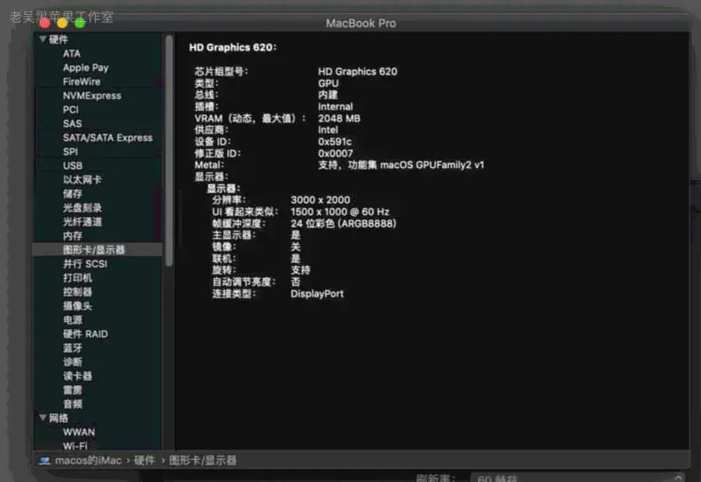Select 光纤通道 fibre channel item
Screen dimensions: 701x482
[x=83, y=222]
